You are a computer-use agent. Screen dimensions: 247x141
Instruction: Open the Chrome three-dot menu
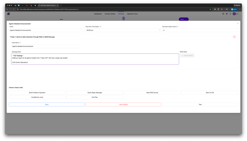pyautogui.click(x=240, y=9)
